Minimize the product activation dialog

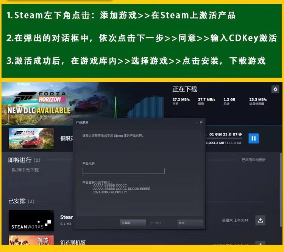coord(197,122)
